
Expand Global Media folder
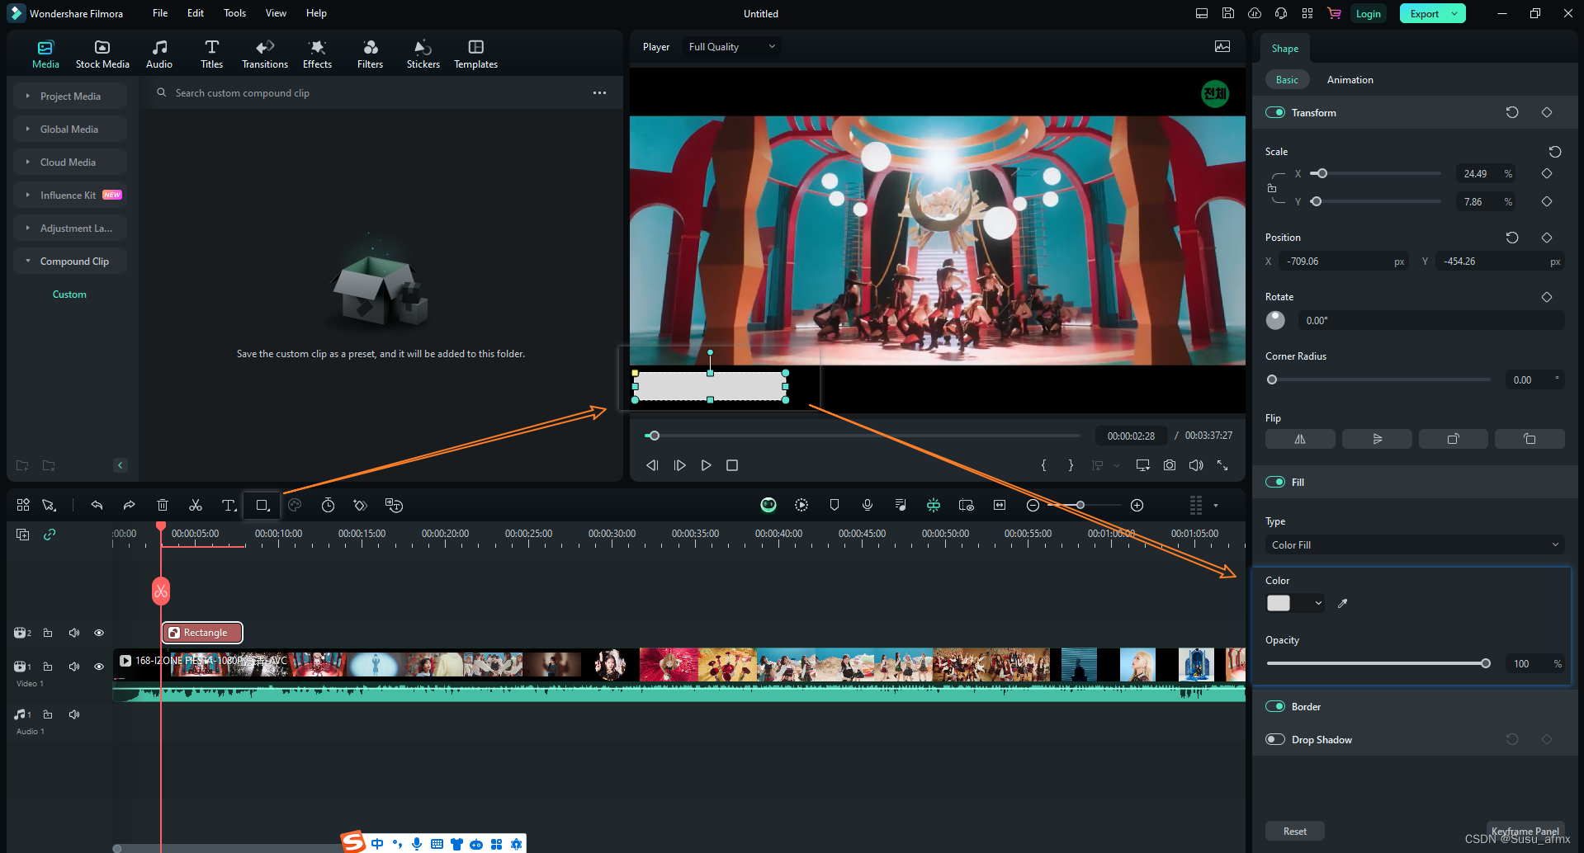point(70,129)
